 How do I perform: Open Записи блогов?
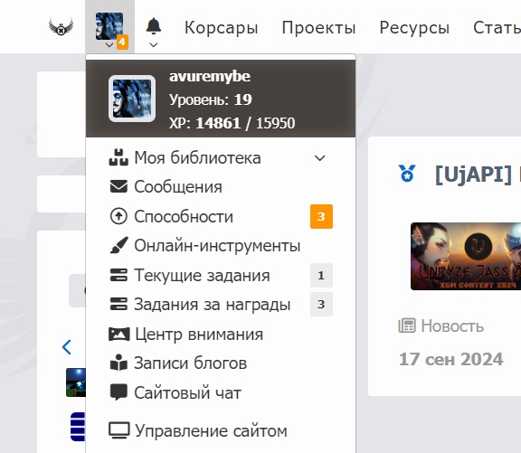(x=190, y=363)
